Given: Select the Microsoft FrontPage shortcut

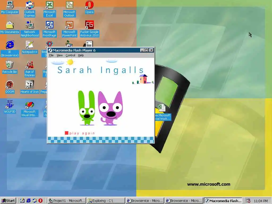Looking at the screenshot, I should [x=49, y=29].
